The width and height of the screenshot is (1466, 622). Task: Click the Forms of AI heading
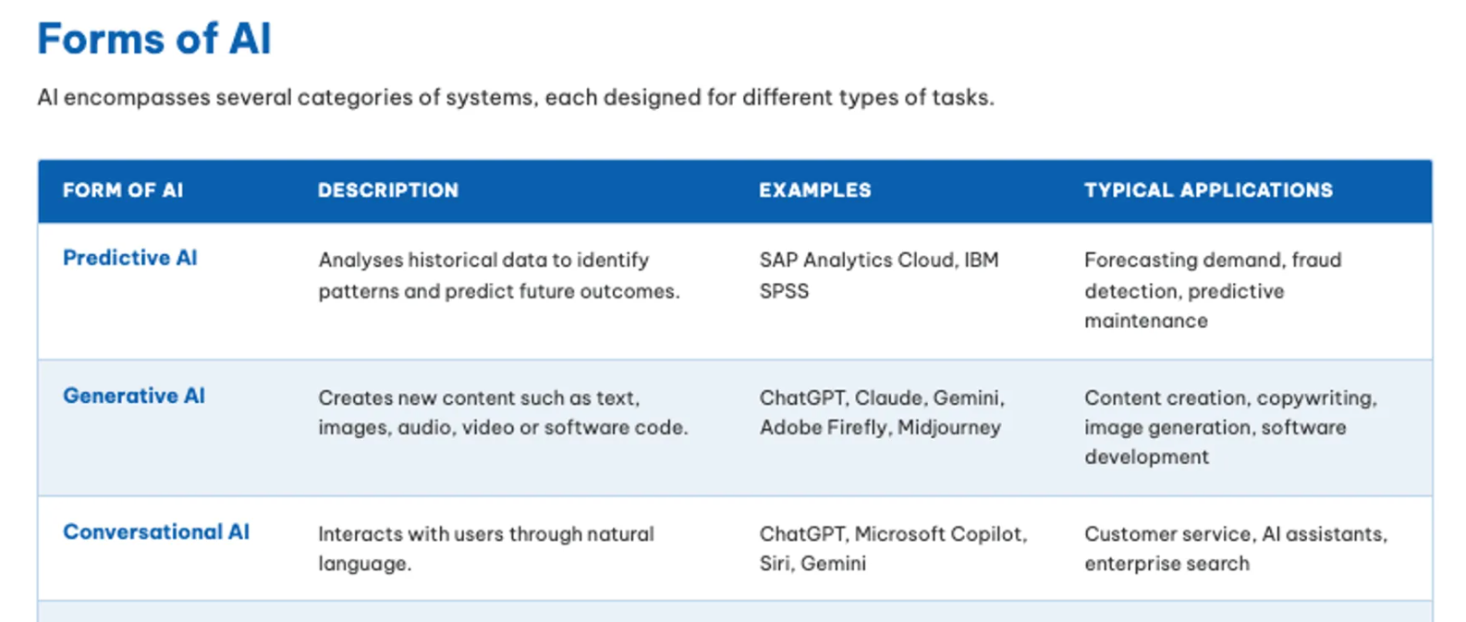pyautogui.click(x=153, y=39)
